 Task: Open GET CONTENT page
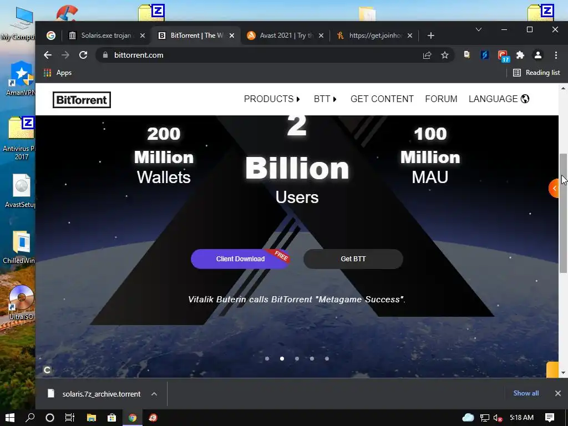click(382, 99)
